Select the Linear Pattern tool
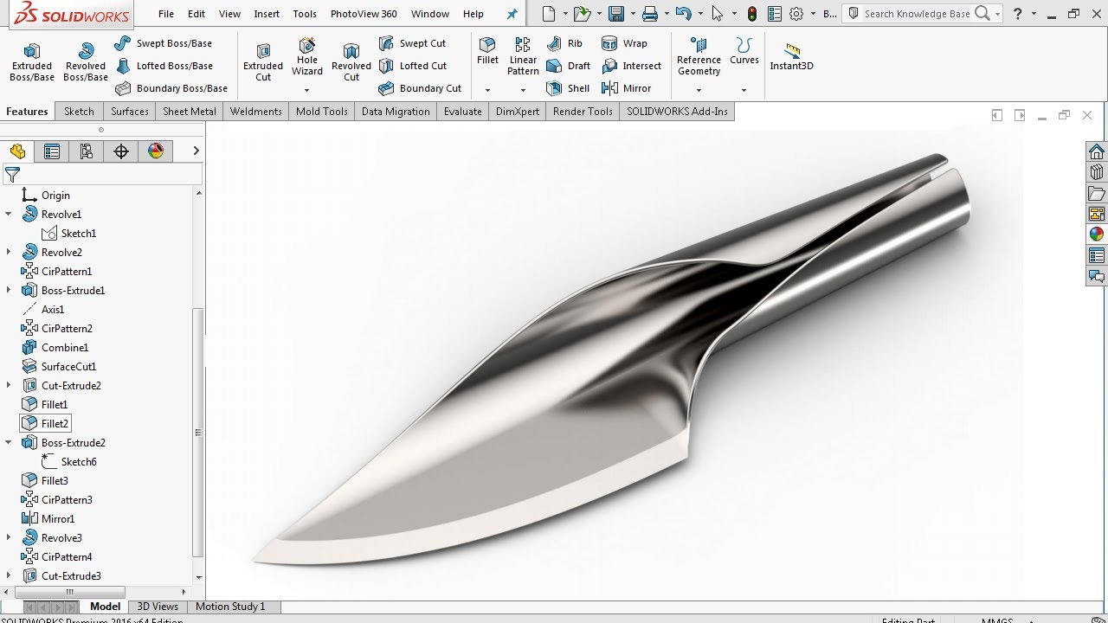1108x623 pixels. coord(523,57)
